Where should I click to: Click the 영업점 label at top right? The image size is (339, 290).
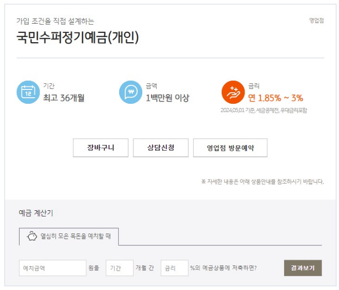316,21
